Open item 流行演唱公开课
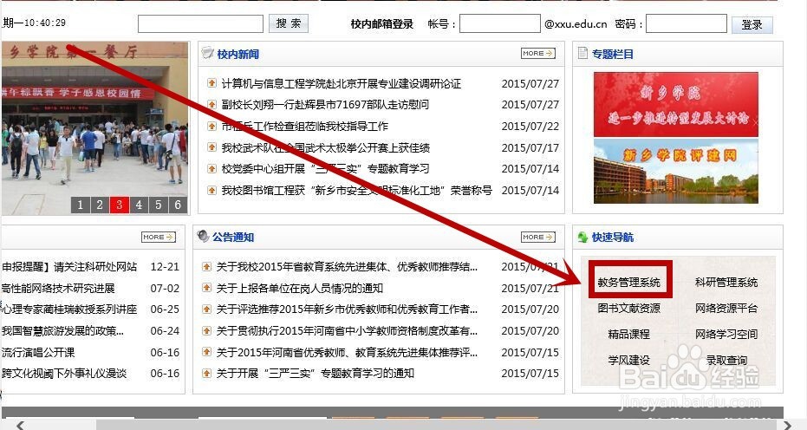Image resolution: width=807 pixels, height=430 pixels. point(38,352)
